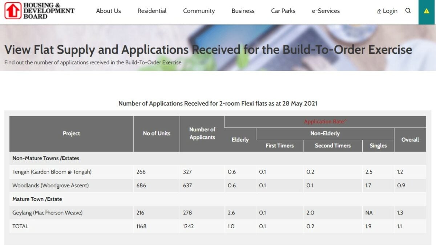
Task: Click units value 216 for Geylang
Action: click(x=140, y=213)
